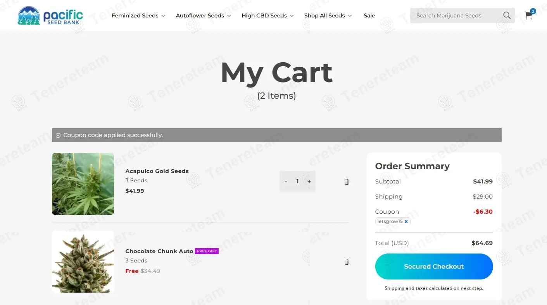Expand the High CBD Seeds menu
Viewport: 547px width, 305px height.
click(267, 15)
